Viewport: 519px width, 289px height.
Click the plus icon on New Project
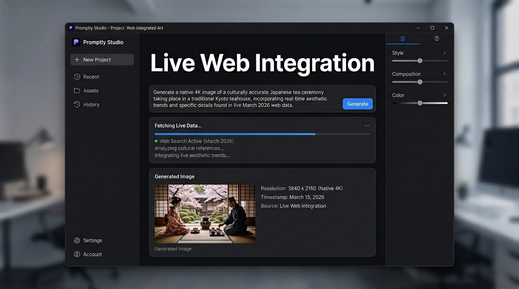point(77,60)
